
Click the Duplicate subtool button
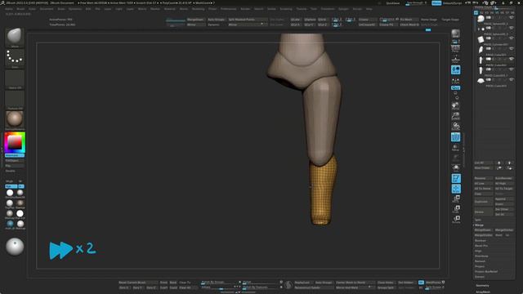point(483,202)
